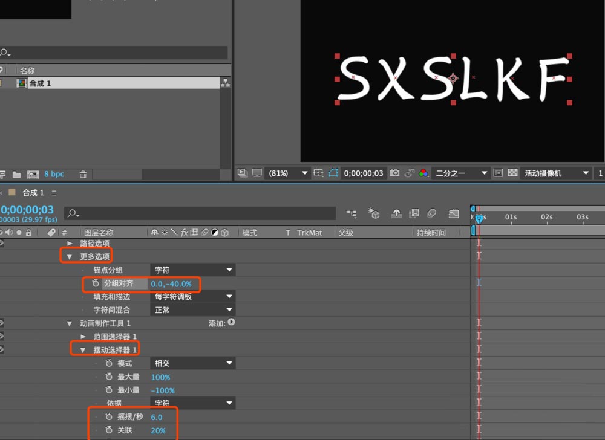Toggle mask and shape path visibility
Viewport: 605px width, 440px height.
point(333,173)
